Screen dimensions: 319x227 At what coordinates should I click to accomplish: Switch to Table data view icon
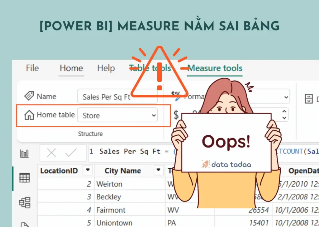(25, 178)
